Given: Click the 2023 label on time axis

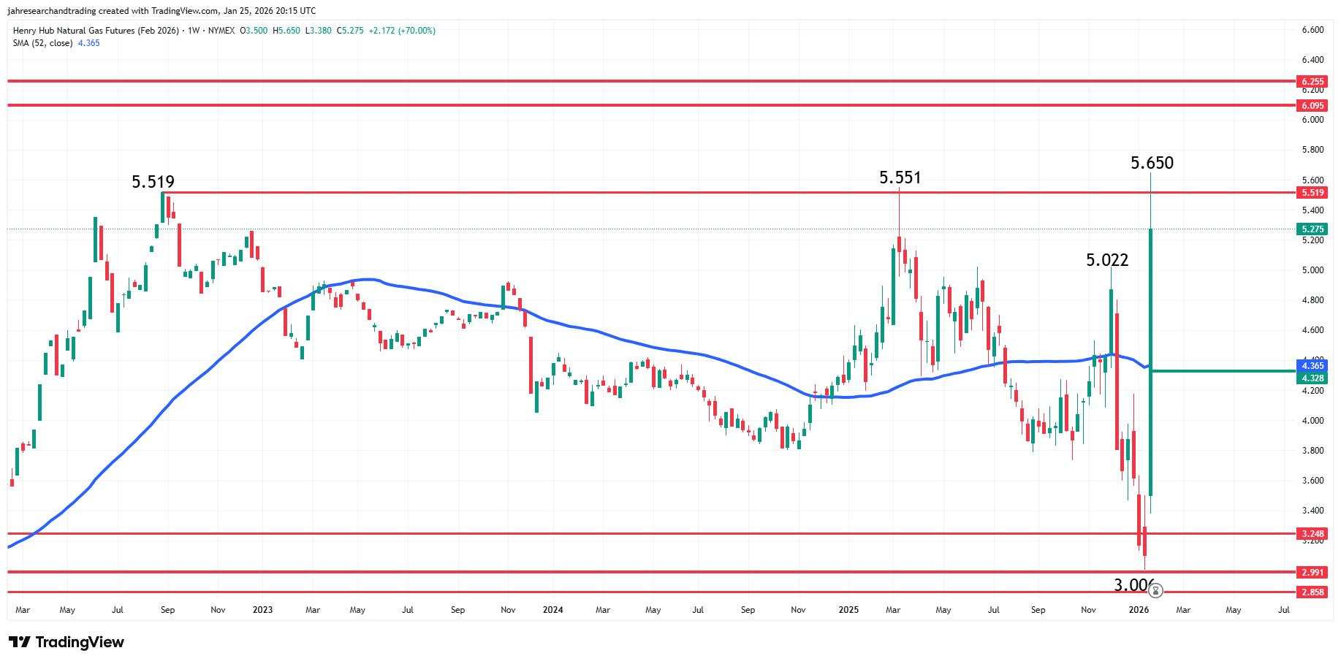Looking at the screenshot, I should [x=262, y=610].
